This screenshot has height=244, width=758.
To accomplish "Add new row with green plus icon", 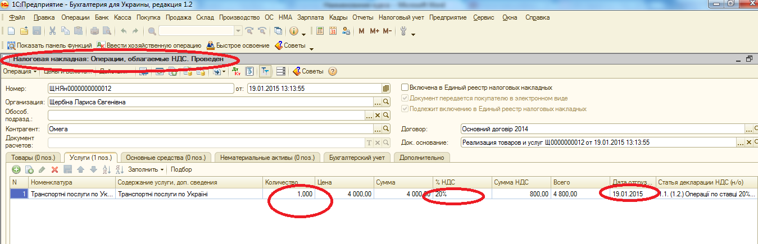I will coord(16,169).
